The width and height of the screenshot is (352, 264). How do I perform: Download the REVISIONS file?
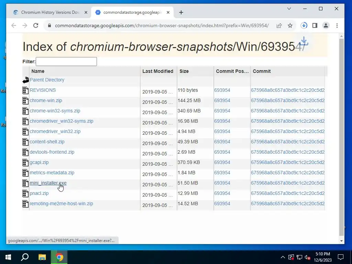(x=43, y=90)
